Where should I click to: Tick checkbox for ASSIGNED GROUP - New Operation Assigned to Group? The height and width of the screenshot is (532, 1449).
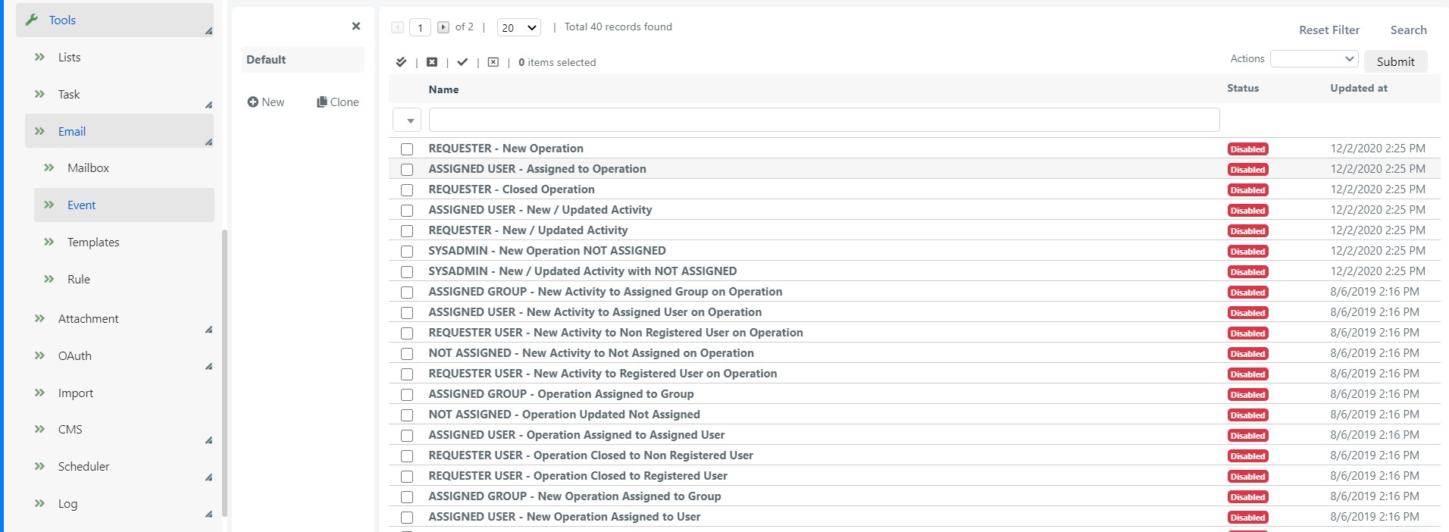[407, 497]
